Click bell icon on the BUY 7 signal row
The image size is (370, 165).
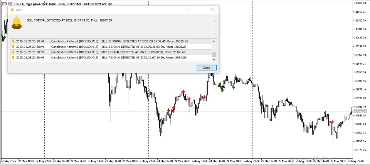(x=13, y=52)
